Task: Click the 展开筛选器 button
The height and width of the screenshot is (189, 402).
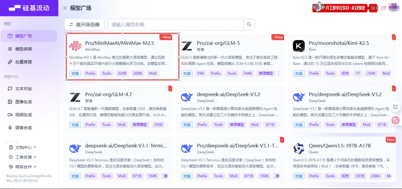Action: [x=84, y=25]
